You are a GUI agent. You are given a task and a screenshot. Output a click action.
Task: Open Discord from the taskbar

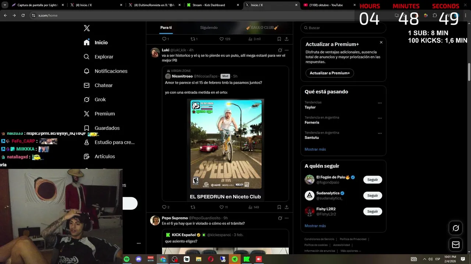(138, 259)
